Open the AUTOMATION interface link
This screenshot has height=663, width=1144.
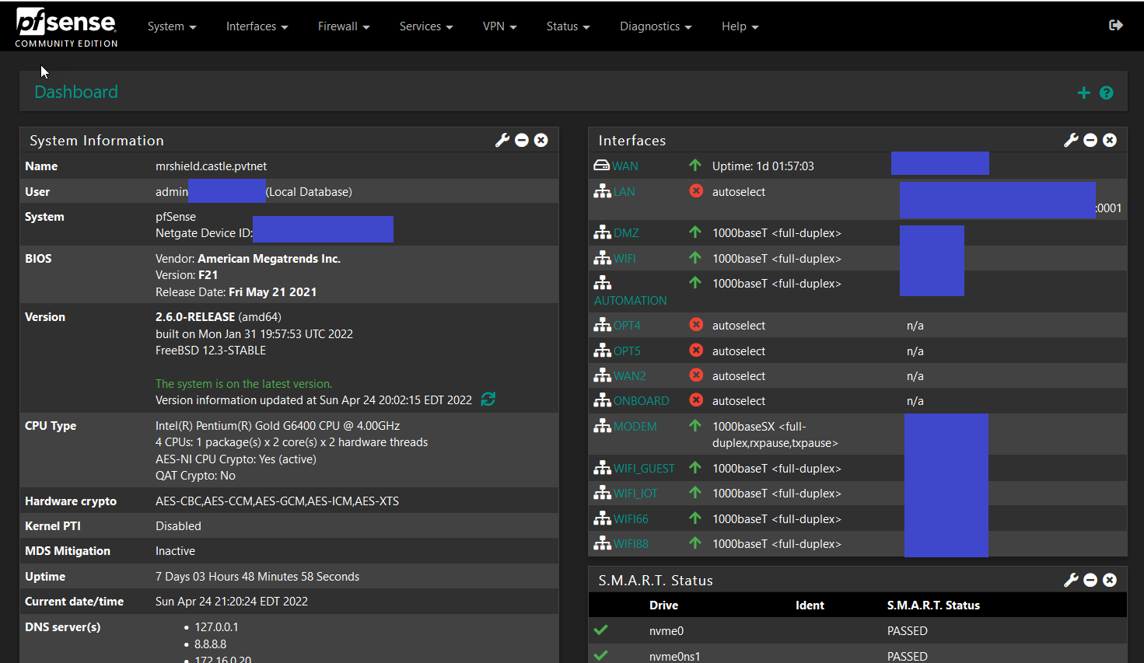(x=631, y=301)
